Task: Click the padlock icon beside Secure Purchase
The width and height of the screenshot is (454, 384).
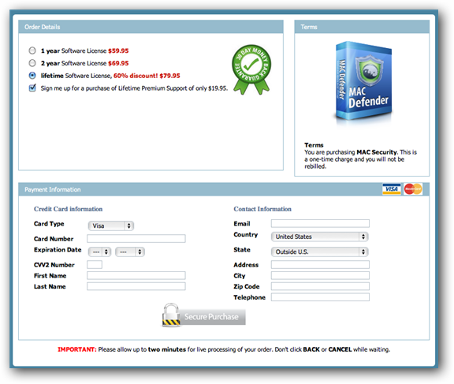Action: pos(171,315)
